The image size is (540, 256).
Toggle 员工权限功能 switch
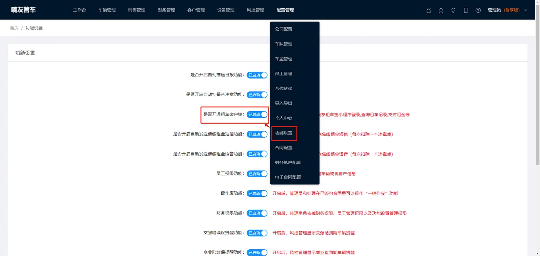(x=257, y=174)
